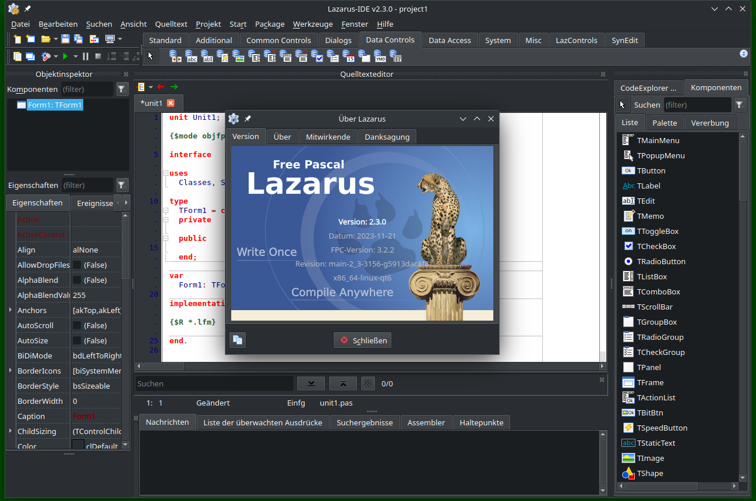Click the View Units toolbar icon
Viewport: 756px width, 501px height.
(x=17, y=56)
